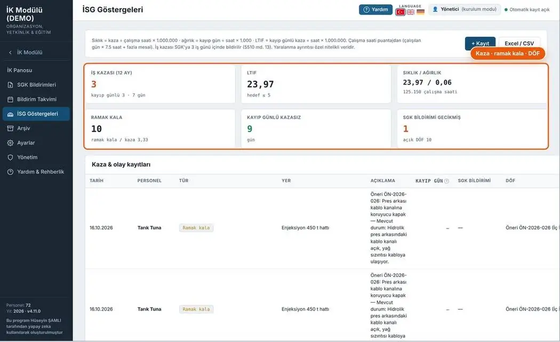Image resolution: width=560 pixels, height=342 pixels.
Task: Click the İK Modülü (DEMO) app title
Action: tap(25, 14)
